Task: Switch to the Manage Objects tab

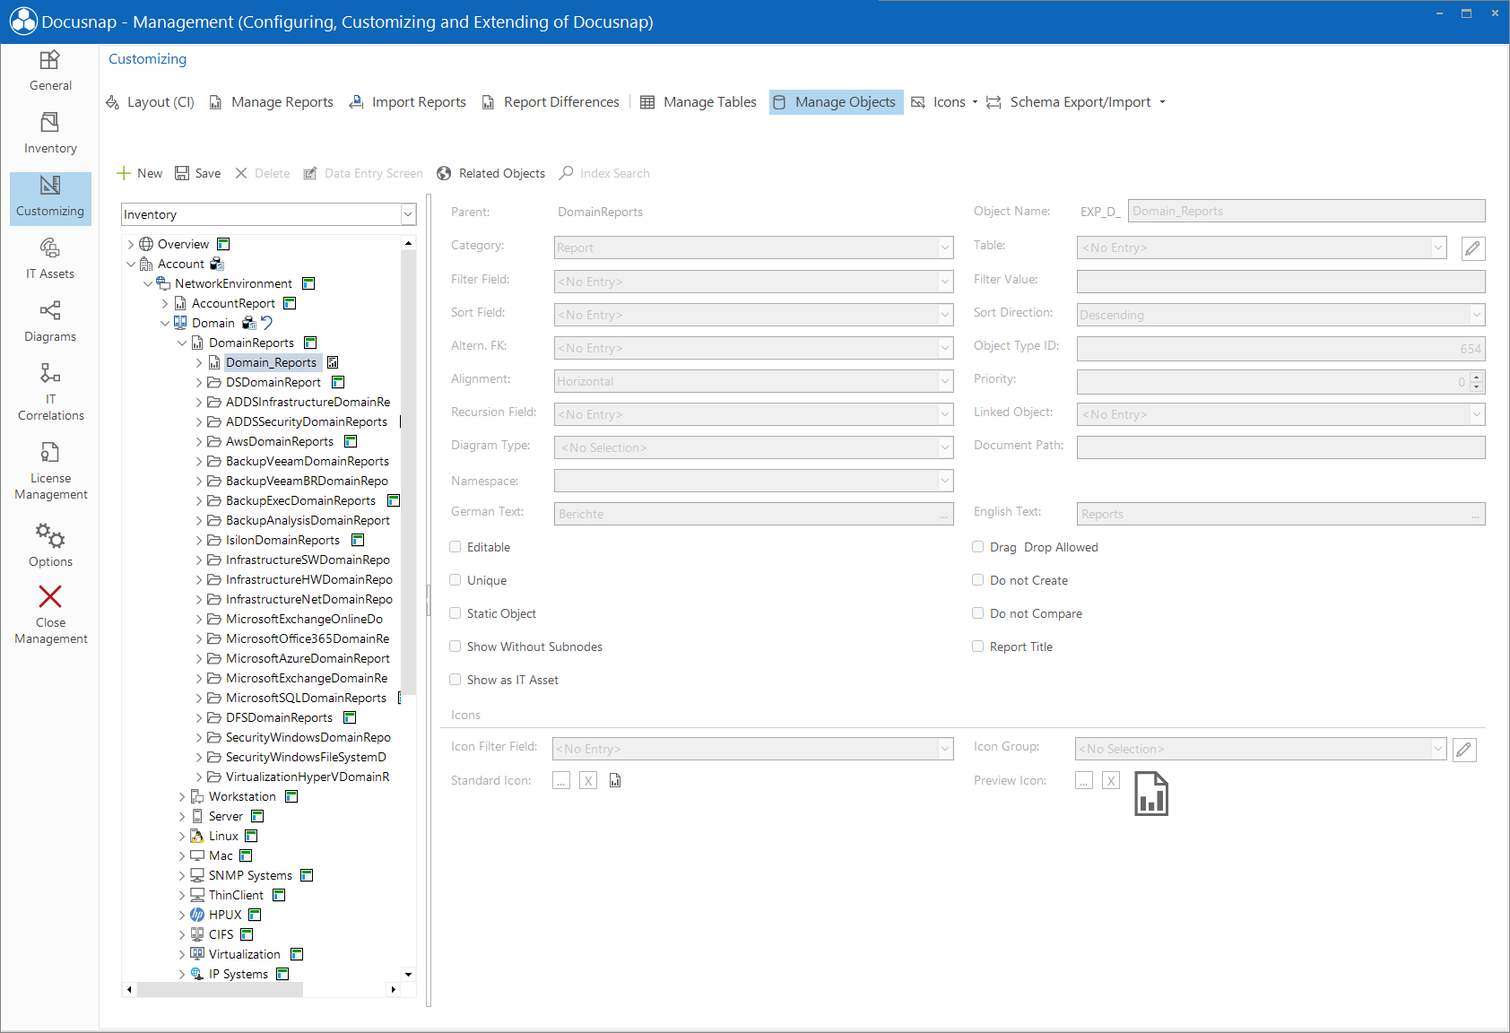Action: tap(836, 102)
